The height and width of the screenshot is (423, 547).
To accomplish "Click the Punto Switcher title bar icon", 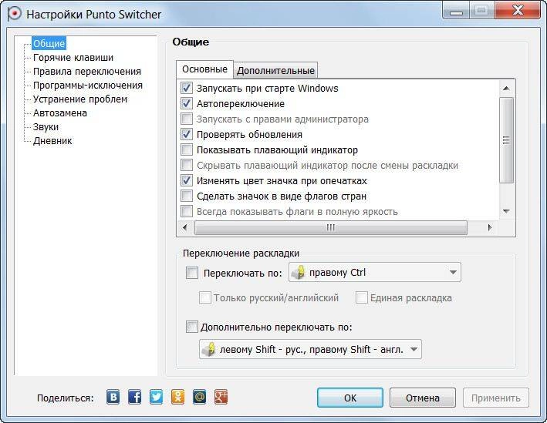I will click(x=14, y=14).
